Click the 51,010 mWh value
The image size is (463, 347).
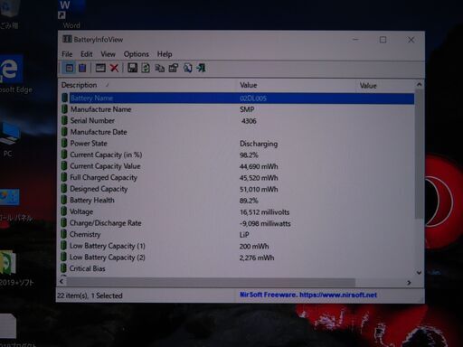[259, 190]
